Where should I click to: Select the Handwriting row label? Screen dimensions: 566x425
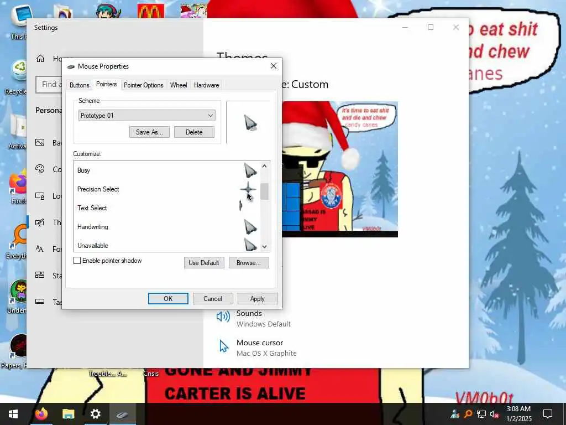pyautogui.click(x=93, y=226)
